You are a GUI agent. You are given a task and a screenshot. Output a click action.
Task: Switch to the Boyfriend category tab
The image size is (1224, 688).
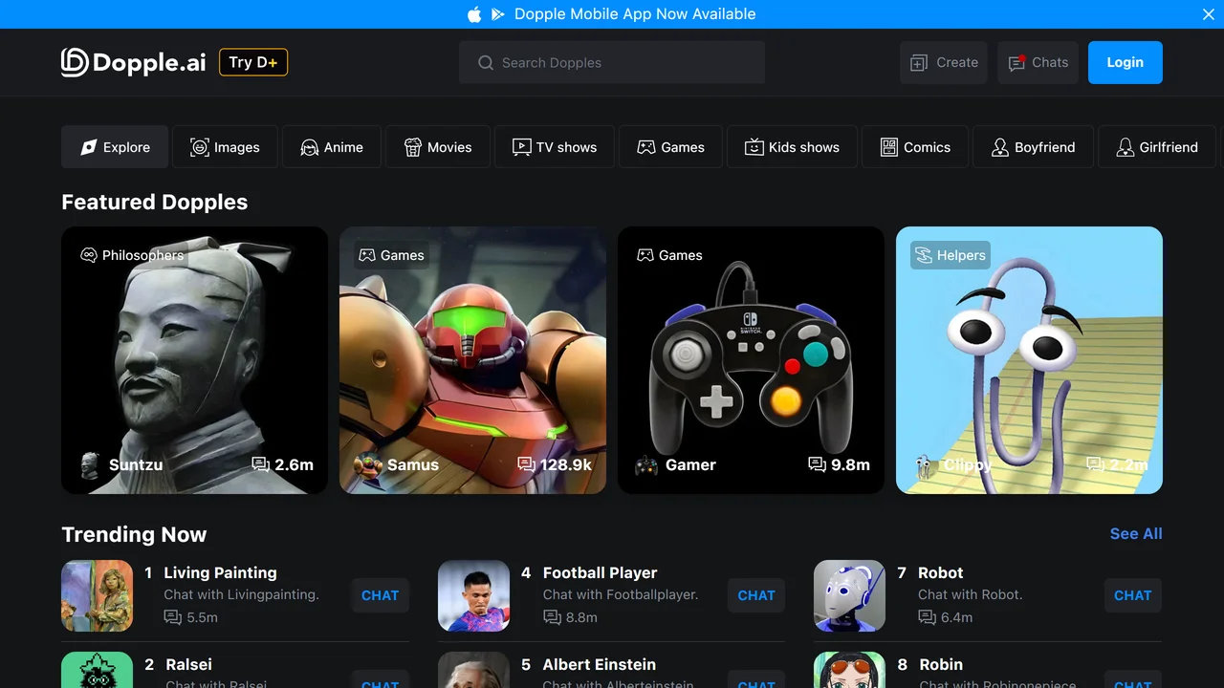click(1034, 147)
